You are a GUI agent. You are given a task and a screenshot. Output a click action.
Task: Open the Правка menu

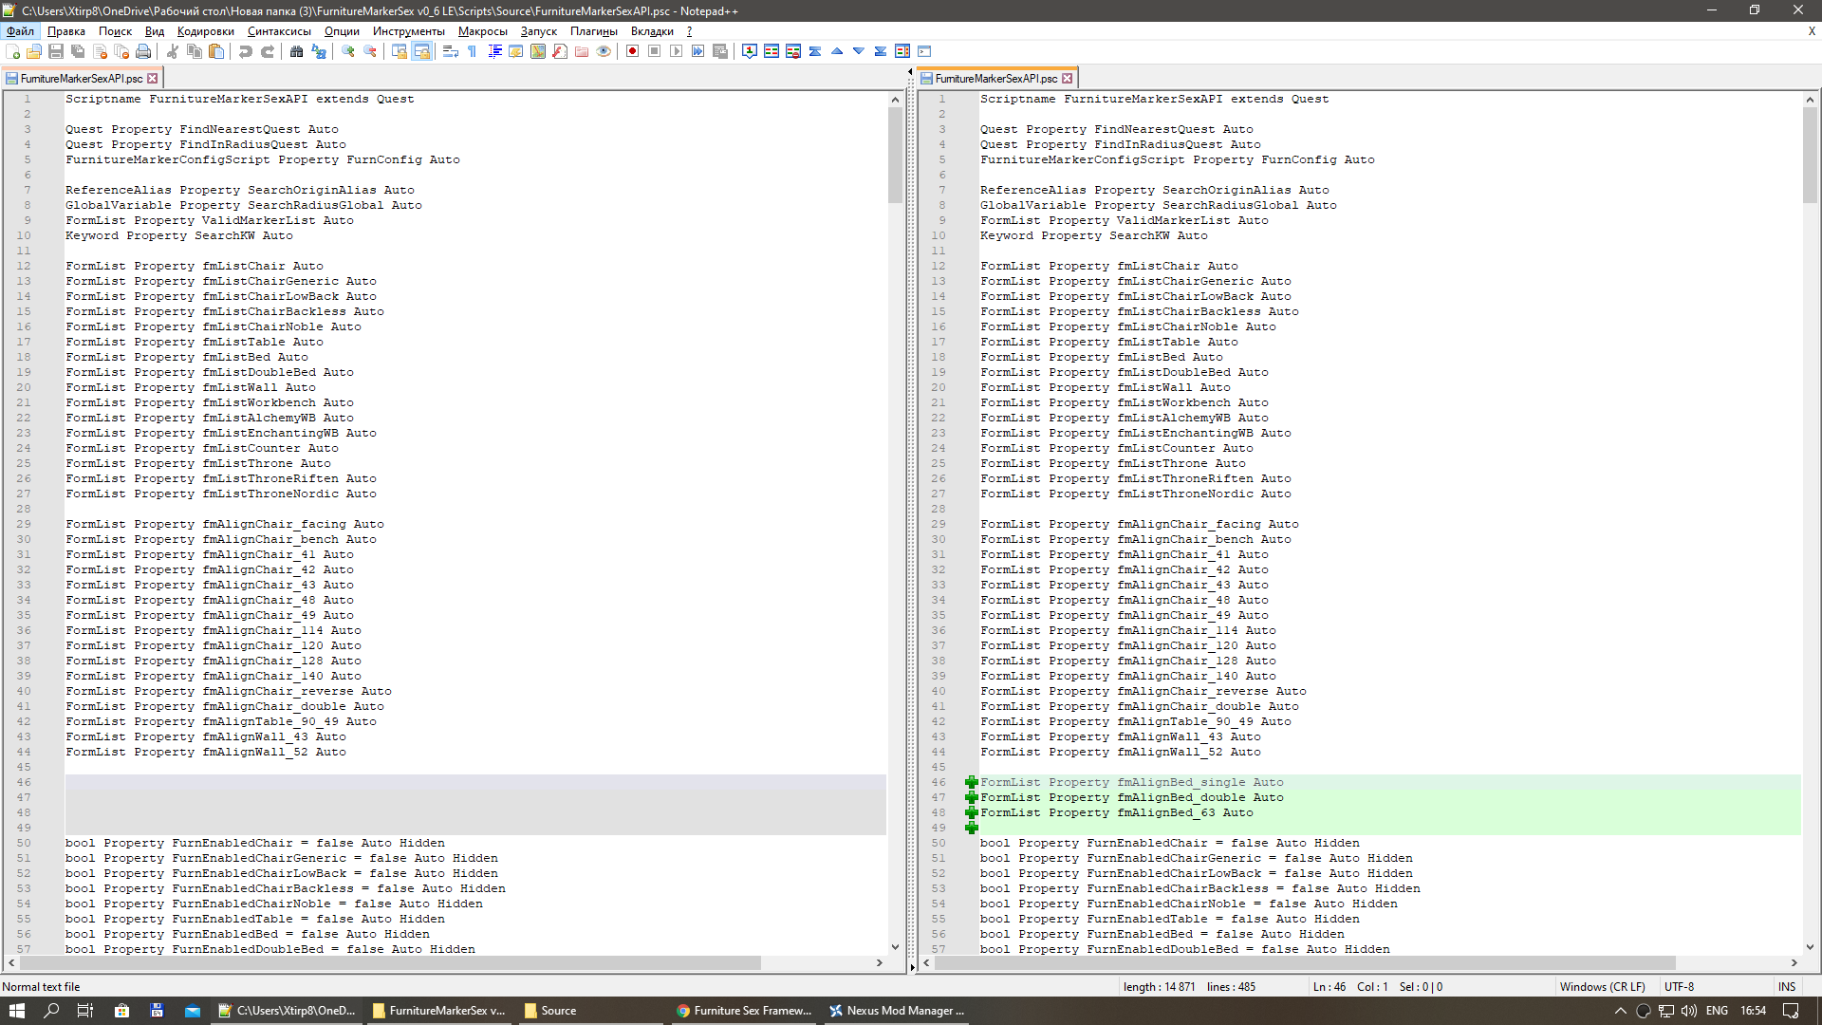[66, 31]
